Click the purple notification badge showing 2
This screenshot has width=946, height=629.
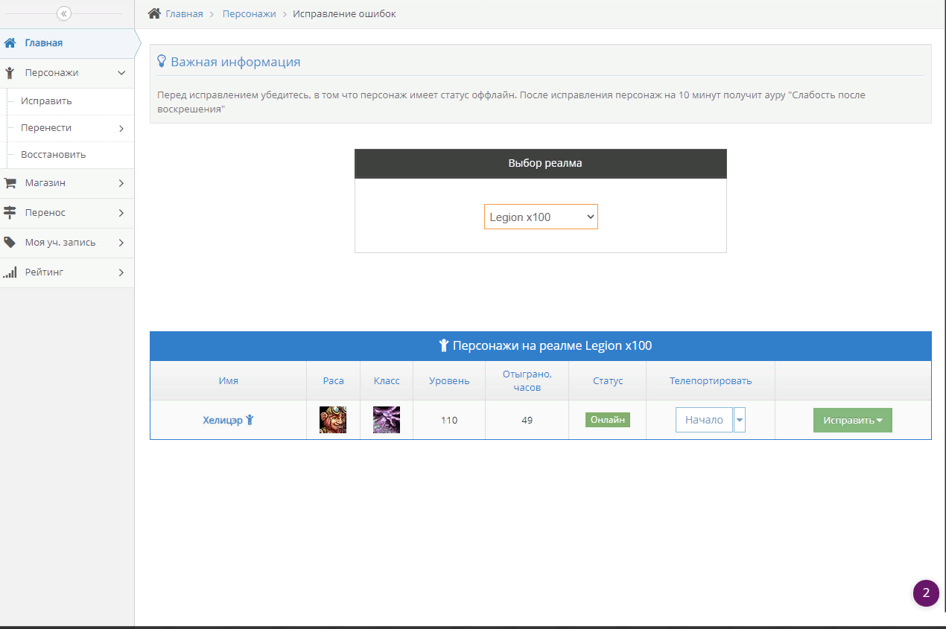[926, 593]
